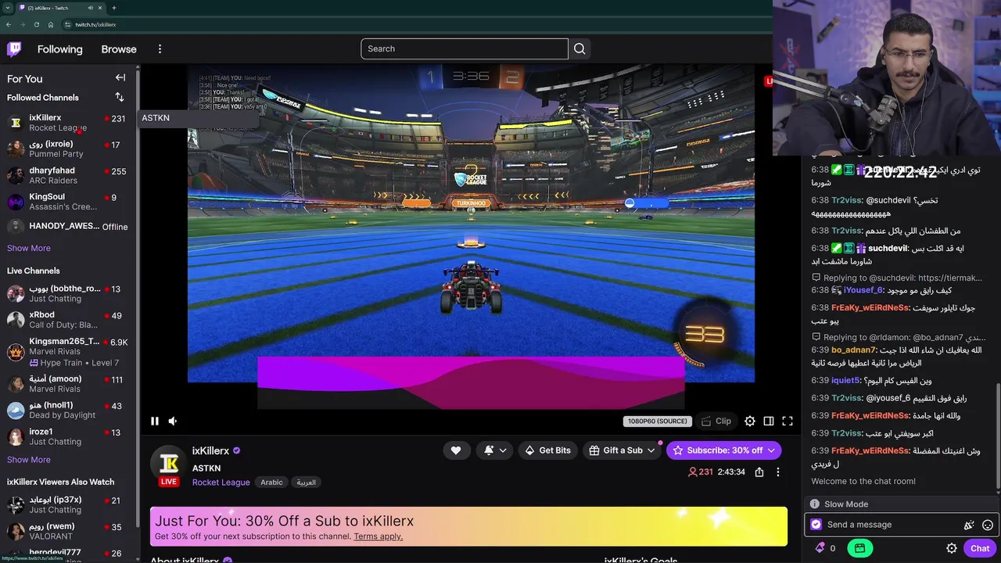Image resolution: width=1001 pixels, height=563 pixels.
Task: Select the العربية tag
Action: pyautogui.click(x=306, y=482)
